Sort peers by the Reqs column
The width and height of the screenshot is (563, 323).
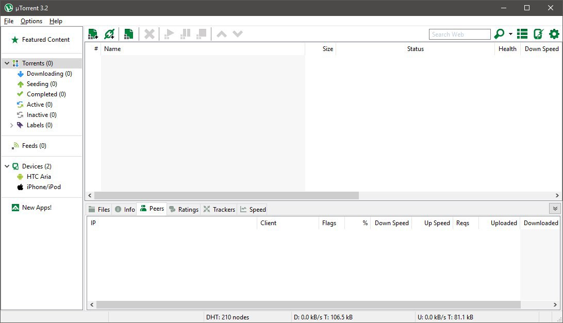click(x=466, y=223)
